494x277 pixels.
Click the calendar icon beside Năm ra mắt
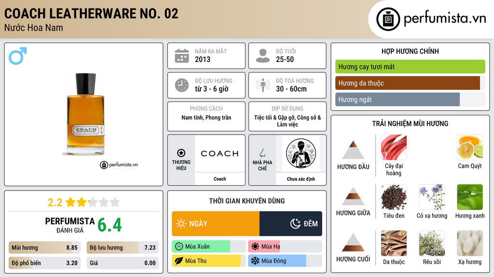(x=182, y=56)
